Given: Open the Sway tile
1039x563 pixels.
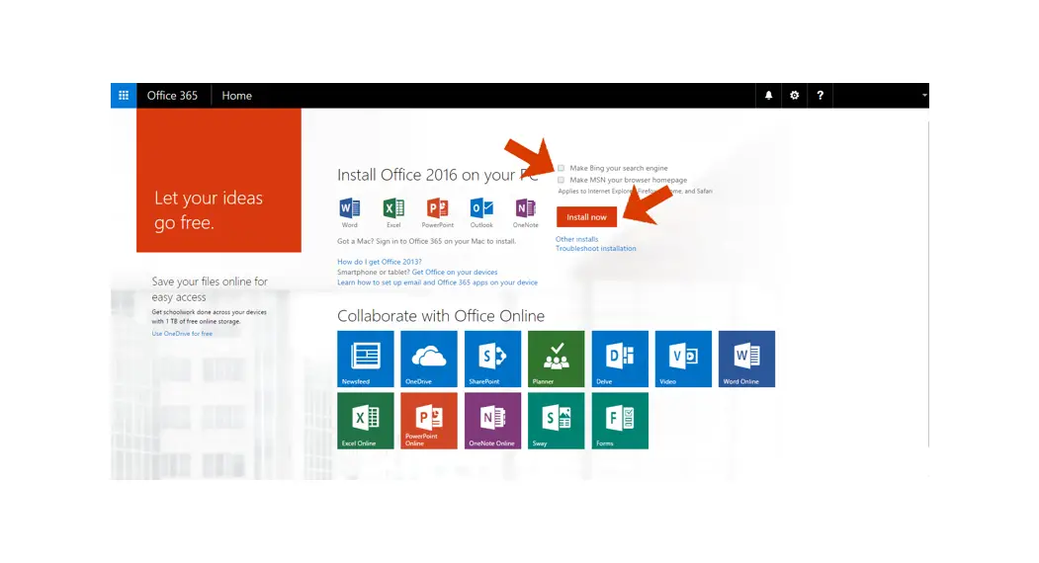Looking at the screenshot, I should 556,421.
